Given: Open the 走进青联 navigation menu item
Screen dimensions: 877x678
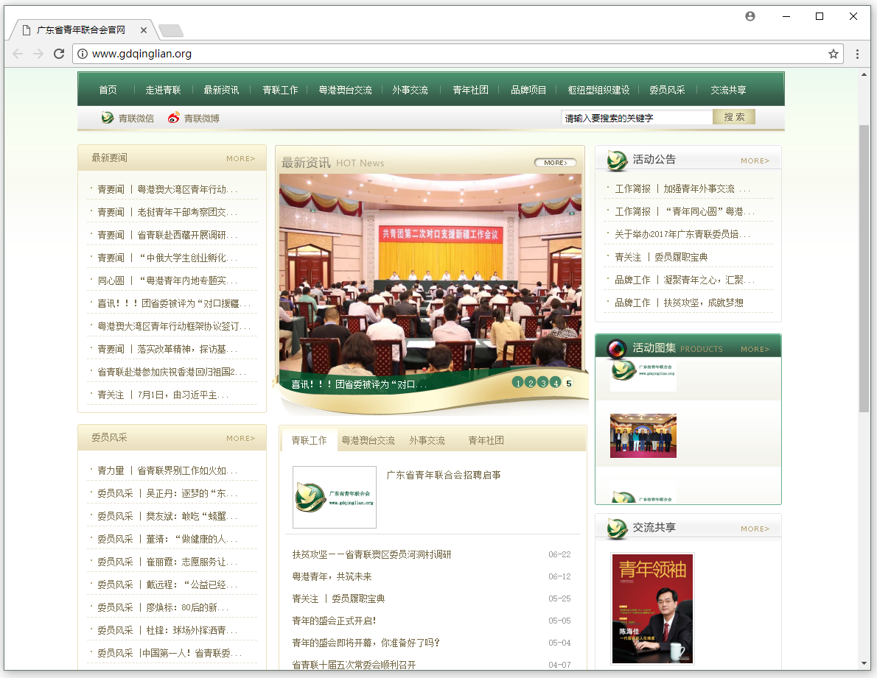Looking at the screenshot, I should pos(163,90).
